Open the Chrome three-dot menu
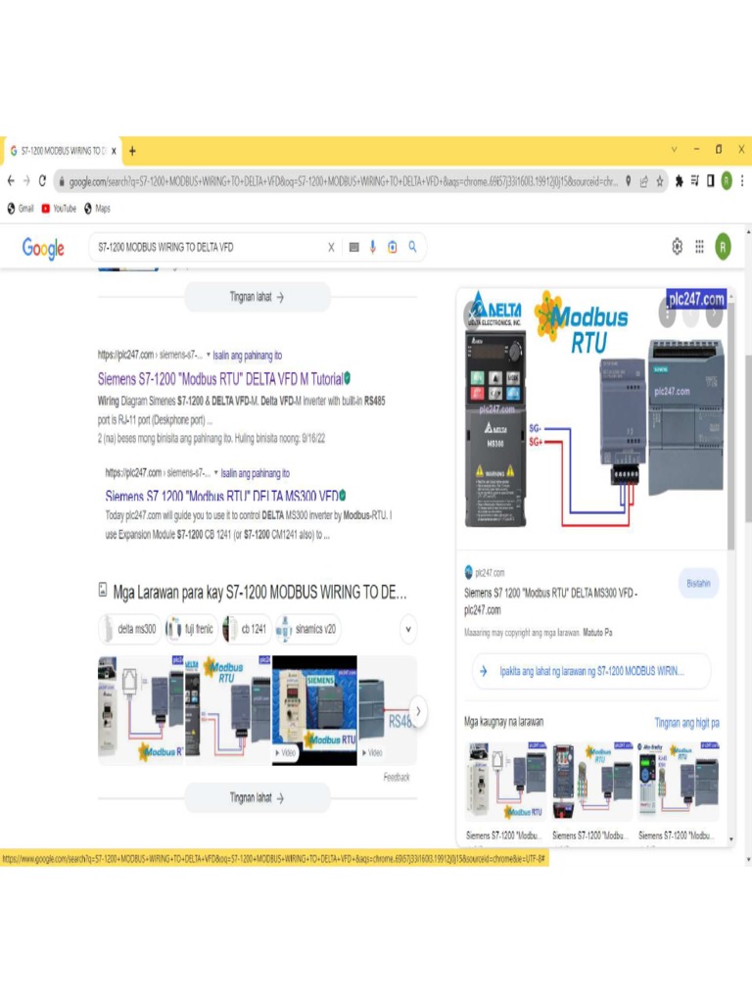752x1003 pixels. 742,181
